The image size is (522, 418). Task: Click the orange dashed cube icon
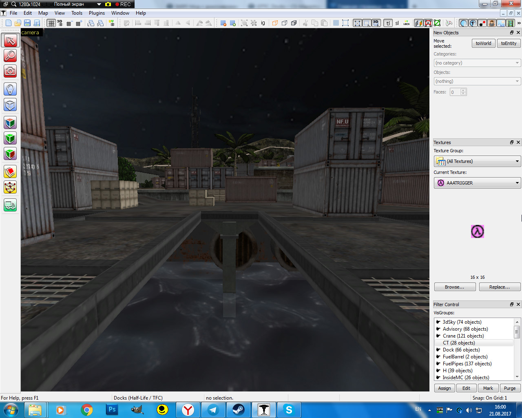tap(275, 23)
